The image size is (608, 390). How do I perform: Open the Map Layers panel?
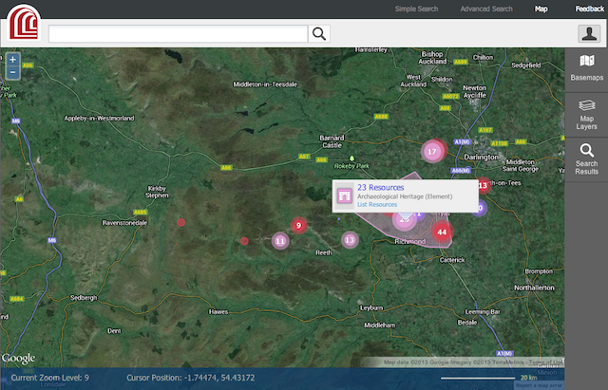[586, 115]
